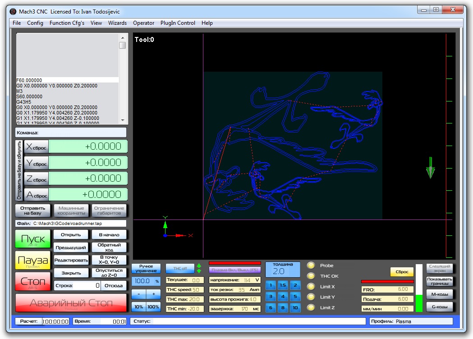Click the Limit X LED indicator
This screenshot has width=473, height=339.
(x=311, y=287)
